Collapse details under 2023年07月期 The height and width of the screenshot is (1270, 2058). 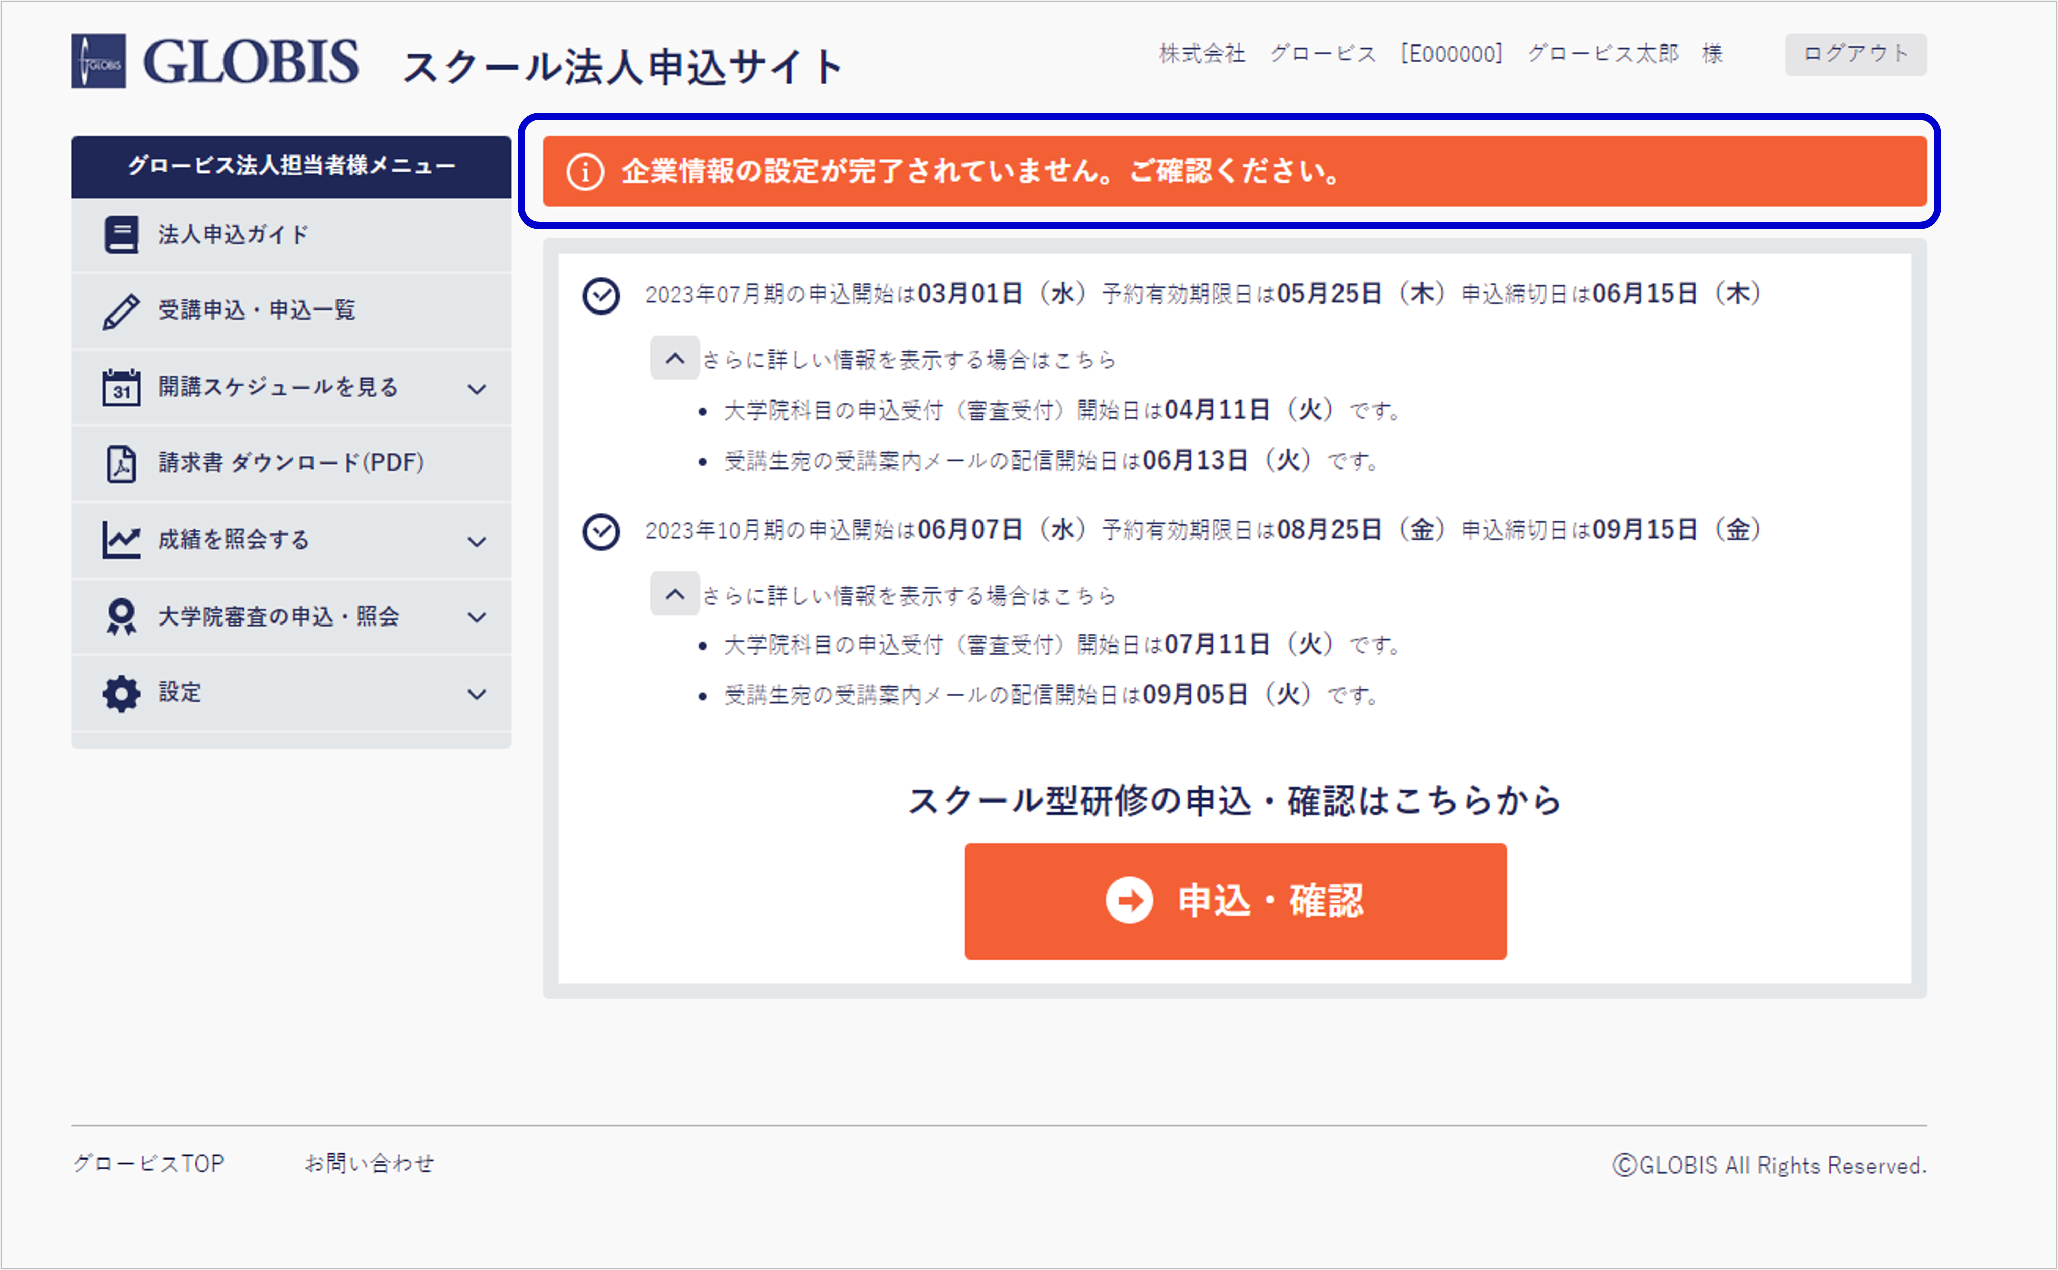(674, 359)
